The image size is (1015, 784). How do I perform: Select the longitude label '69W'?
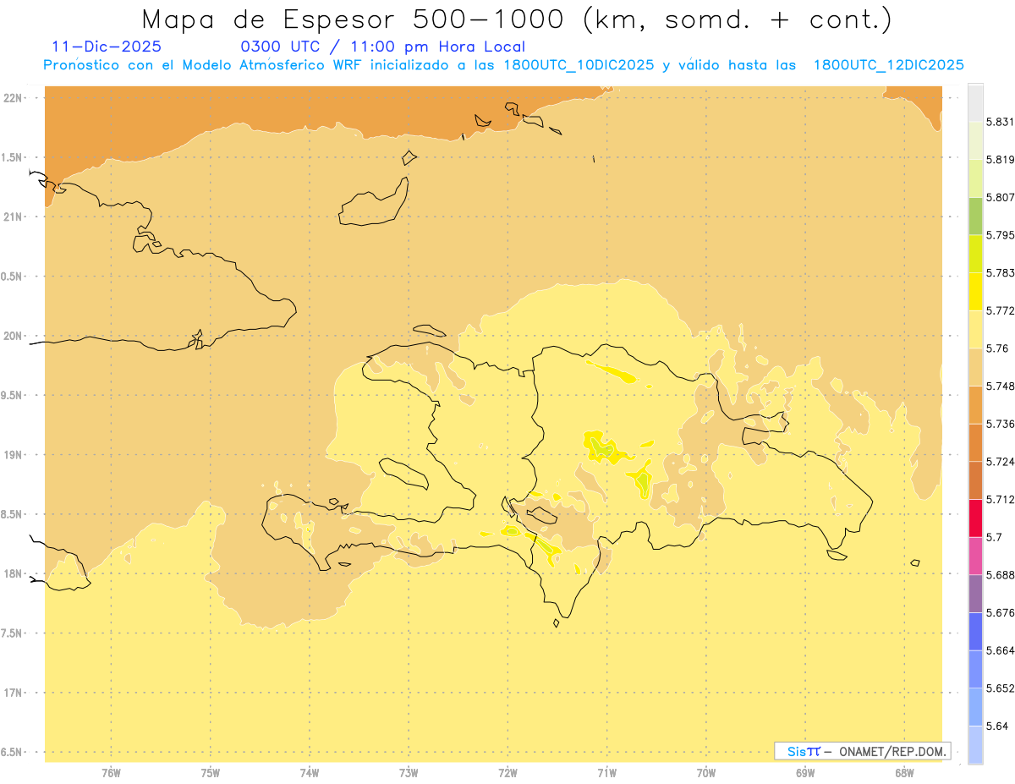coord(805,772)
